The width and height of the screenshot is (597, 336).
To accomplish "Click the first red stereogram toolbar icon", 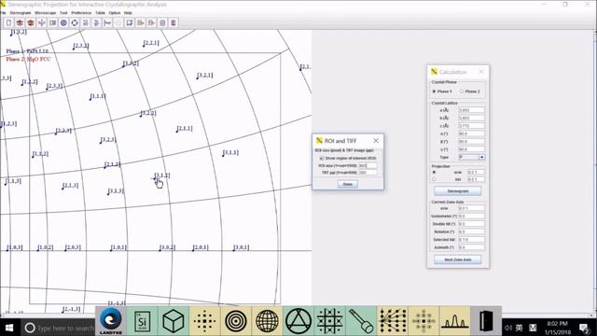I will point(20,22).
